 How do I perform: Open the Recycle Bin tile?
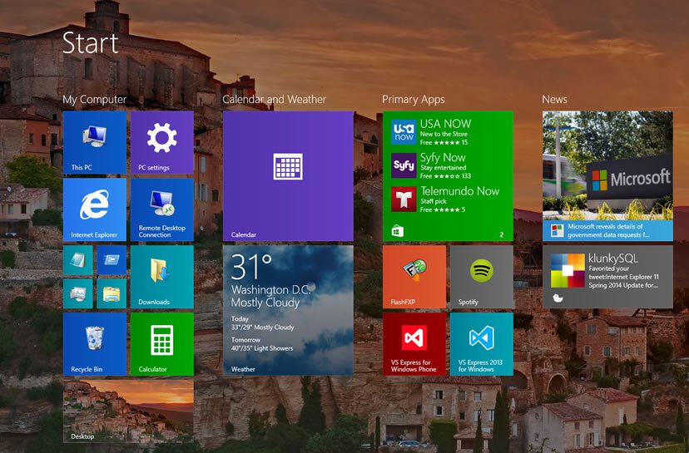(94, 343)
